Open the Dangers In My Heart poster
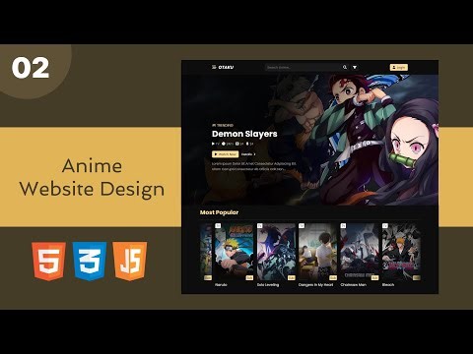 [318, 252]
